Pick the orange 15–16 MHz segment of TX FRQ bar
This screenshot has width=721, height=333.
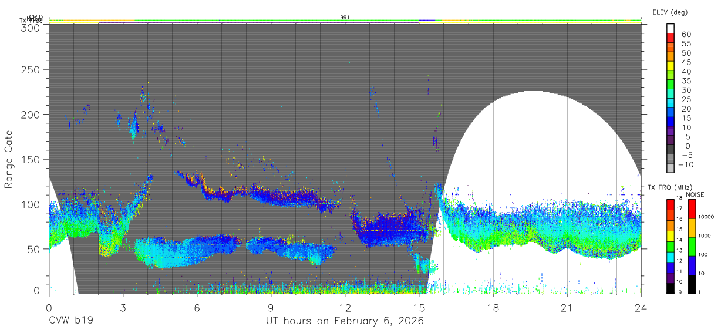[671, 225]
